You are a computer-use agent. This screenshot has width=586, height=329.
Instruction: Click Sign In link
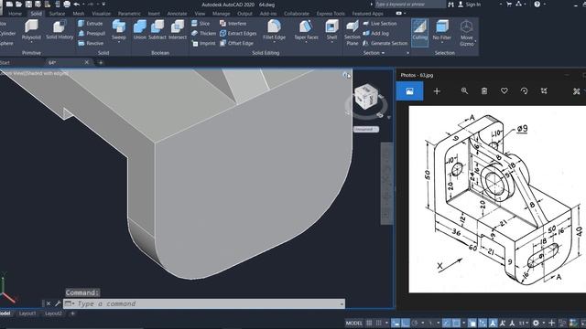click(472, 4)
